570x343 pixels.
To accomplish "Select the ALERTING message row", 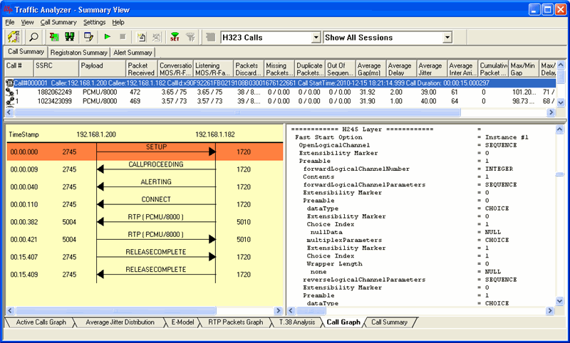I will pos(145,186).
